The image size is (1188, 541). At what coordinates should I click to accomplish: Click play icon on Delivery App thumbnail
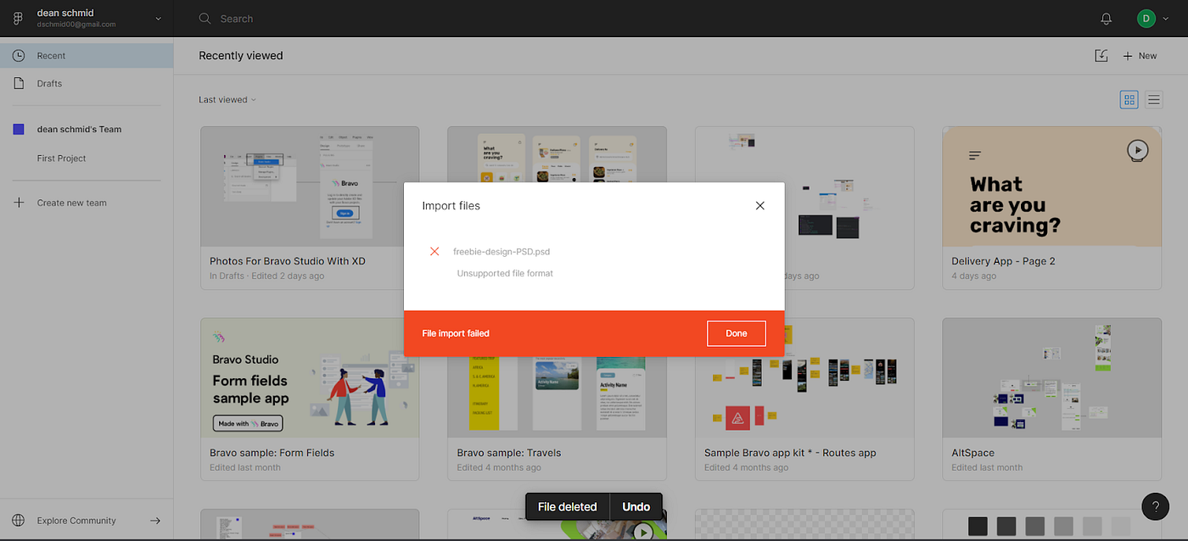[x=1137, y=151]
